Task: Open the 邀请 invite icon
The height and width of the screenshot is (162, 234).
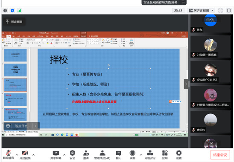Action: click(86, 155)
